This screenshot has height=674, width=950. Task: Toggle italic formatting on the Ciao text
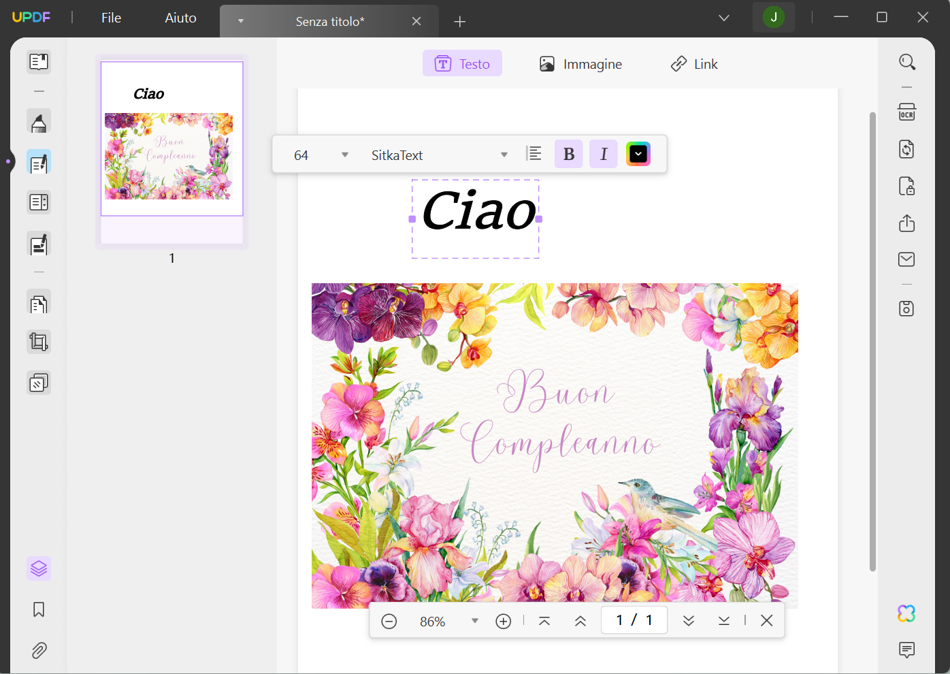coord(603,154)
